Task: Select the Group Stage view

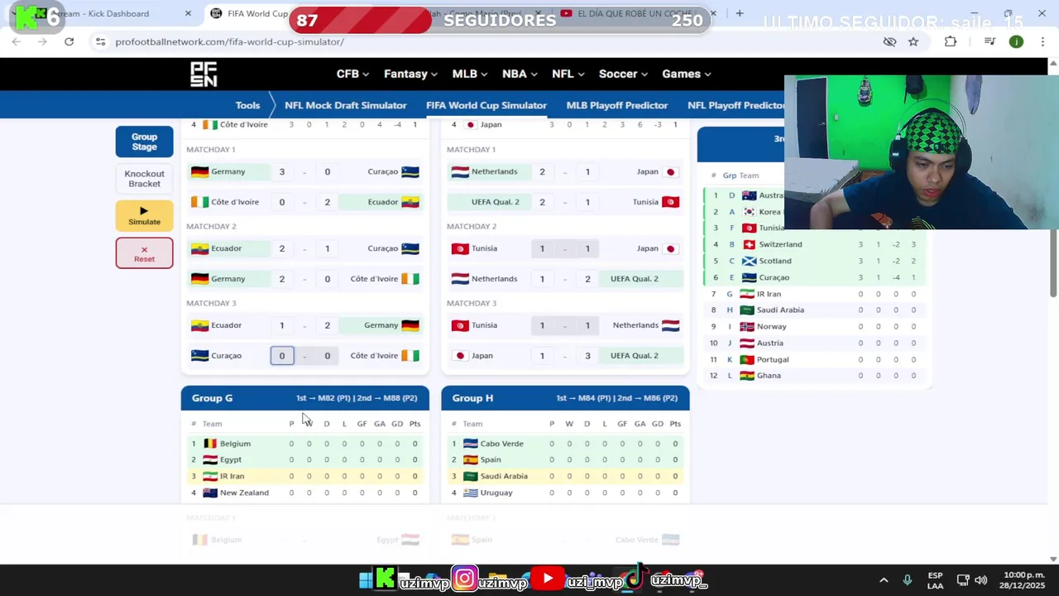Action: click(x=144, y=142)
